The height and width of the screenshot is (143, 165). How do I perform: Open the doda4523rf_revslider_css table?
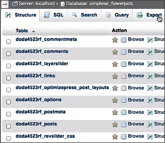[45, 136]
